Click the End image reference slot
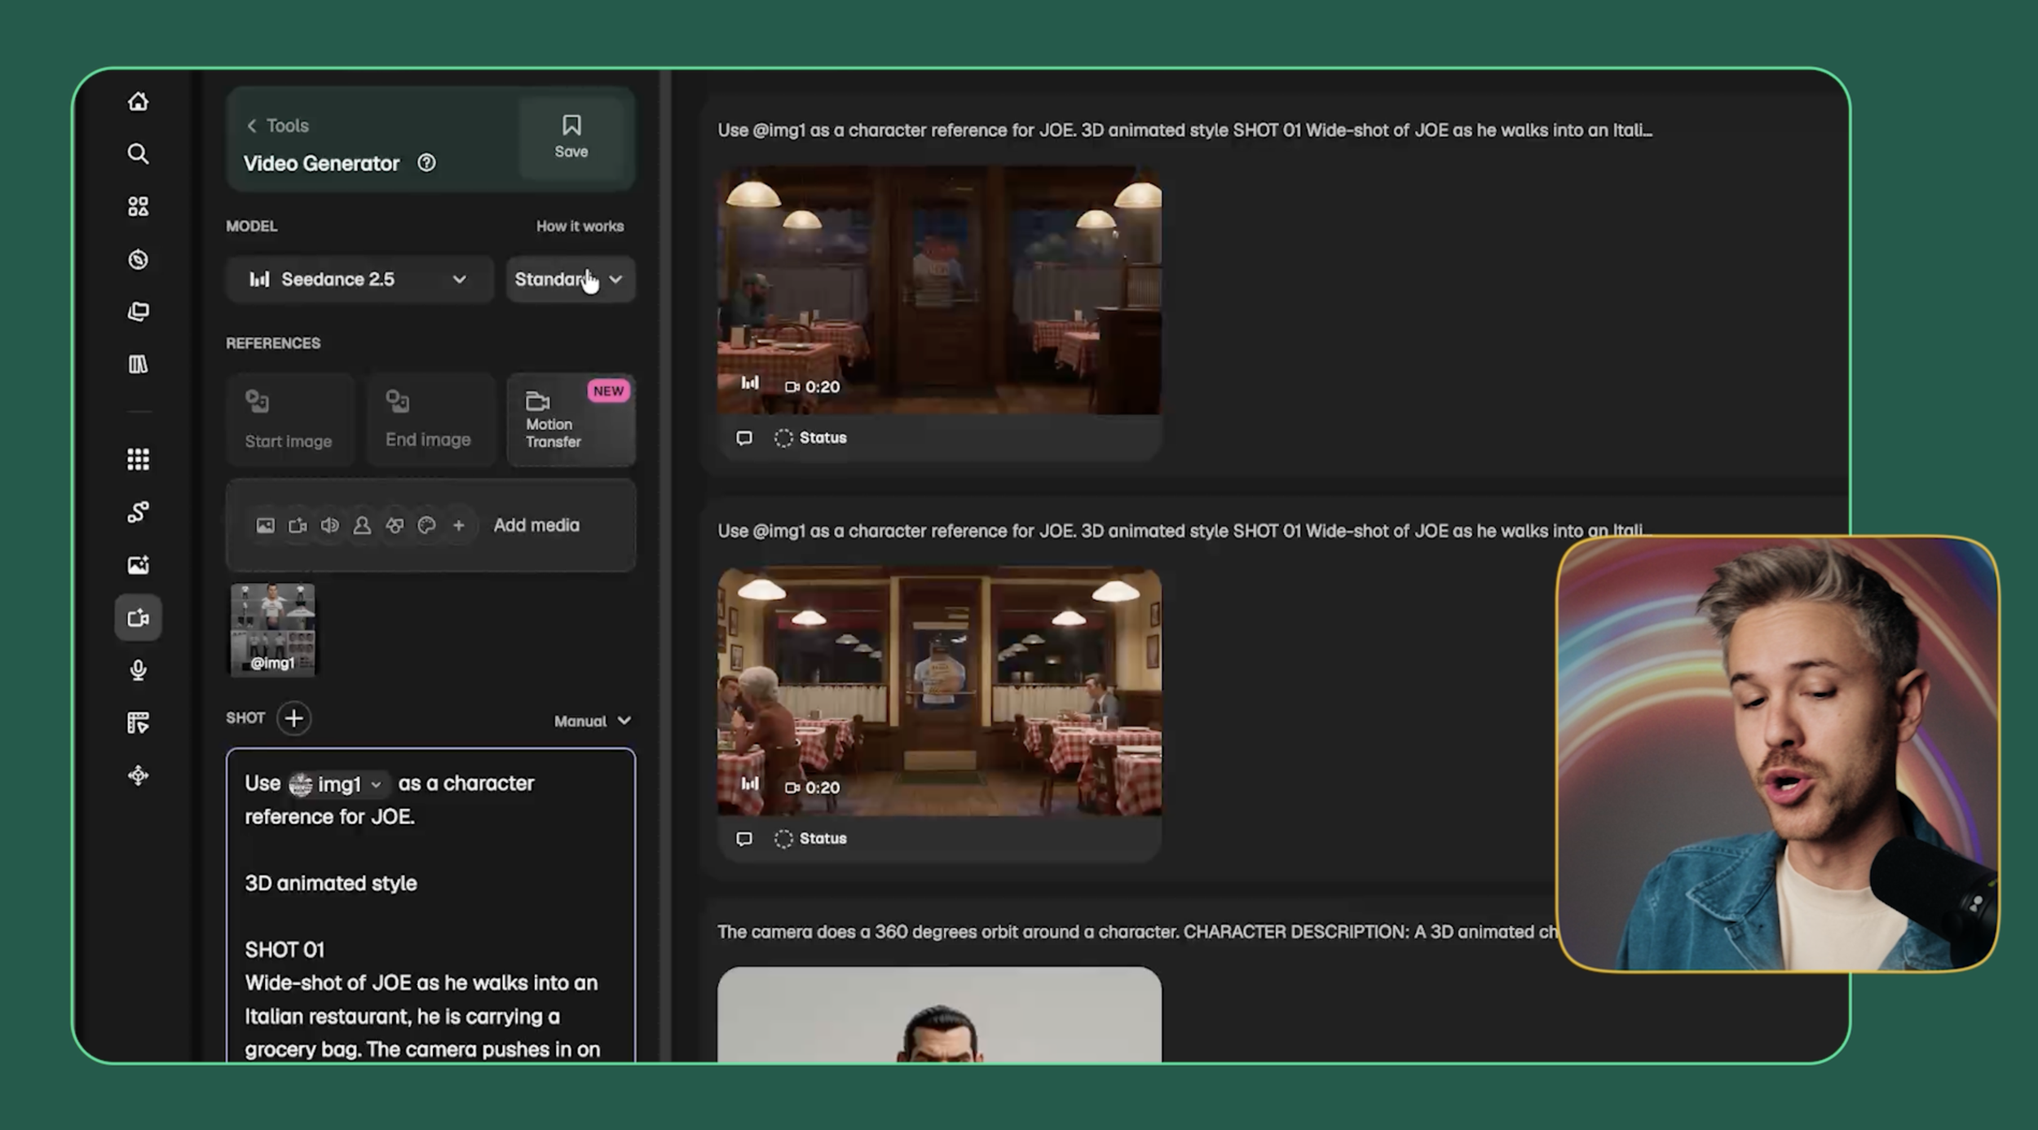This screenshot has height=1130, width=2038. click(430, 419)
